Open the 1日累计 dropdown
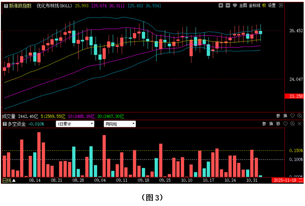This screenshot has height=206, width=305. point(75,124)
